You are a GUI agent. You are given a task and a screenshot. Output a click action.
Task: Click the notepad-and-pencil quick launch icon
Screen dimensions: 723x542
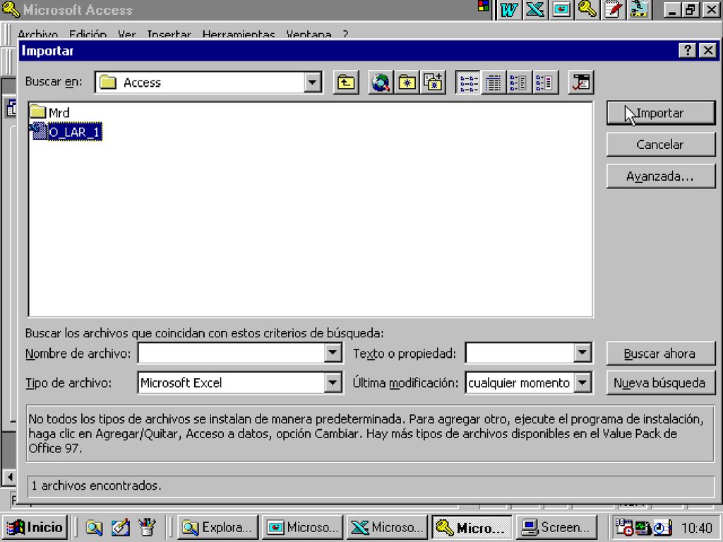click(120, 528)
